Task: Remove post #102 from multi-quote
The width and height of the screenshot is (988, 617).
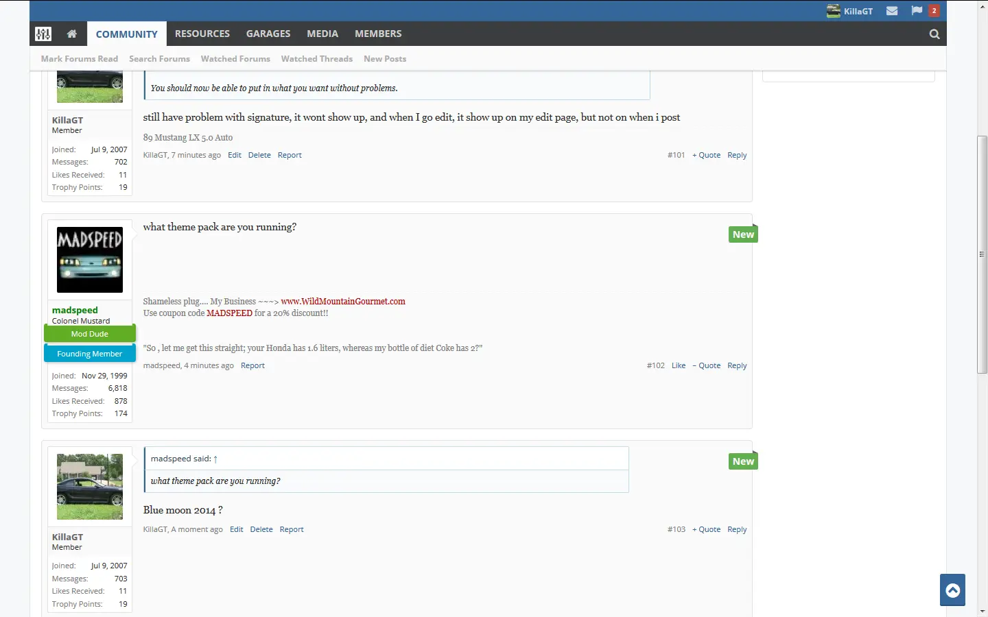Action: click(706, 365)
